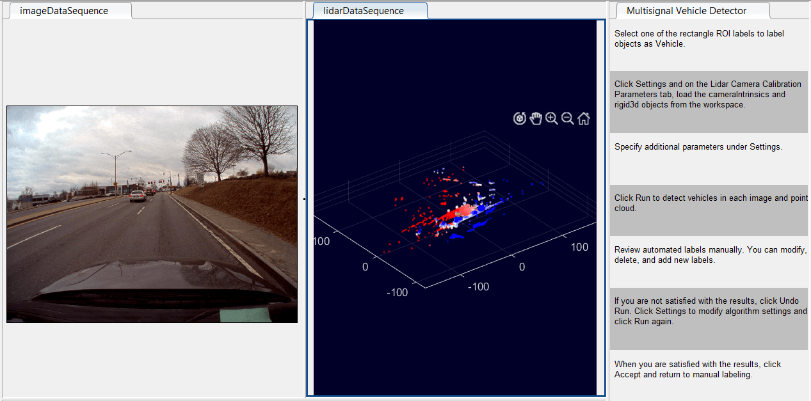This screenshot has width=811, height=401.
Task: Click the 'Click Run to detect vehicles' step
Action: coord(708,203)
